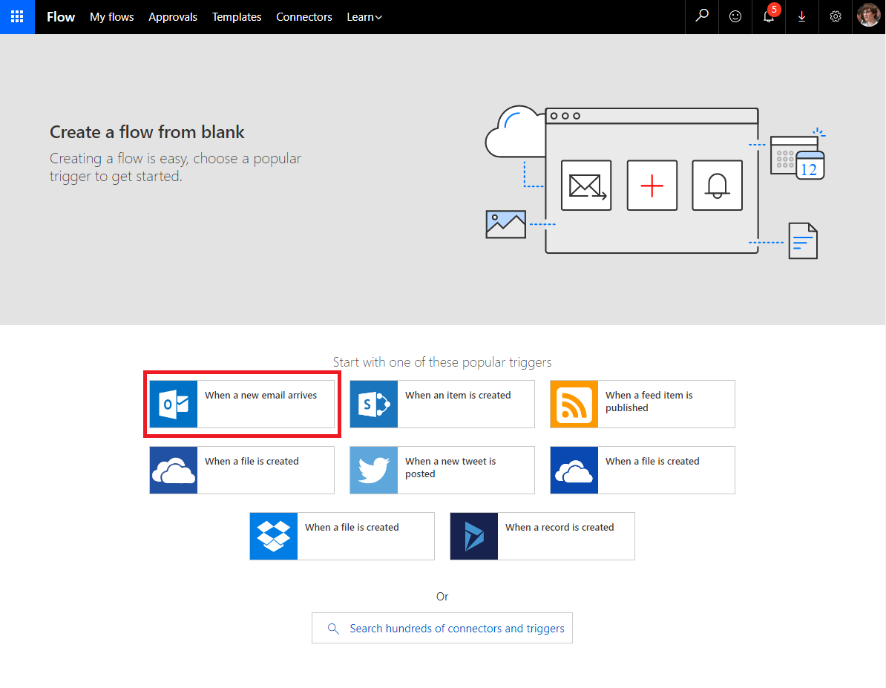Open the Approvals page
The image size is (886, 688).
click(x=173, y=17)
